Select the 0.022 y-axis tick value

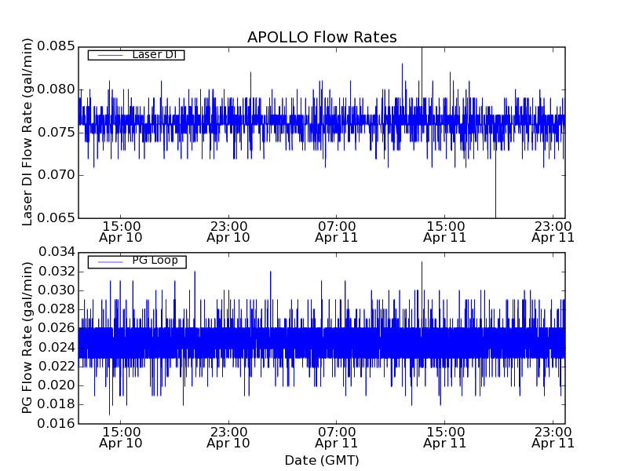[57, 366]
